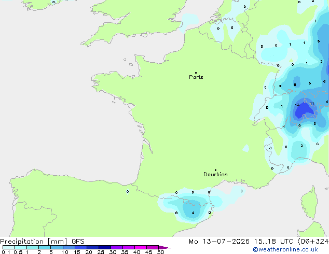Viewport: 329px width, 254px height.
Task: Click the '30' legend scale label
Action: 113,252
